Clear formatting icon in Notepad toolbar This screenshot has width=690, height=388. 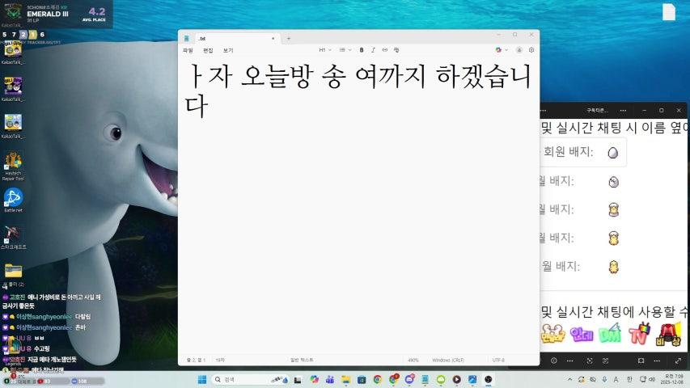(x=396, y=50)
